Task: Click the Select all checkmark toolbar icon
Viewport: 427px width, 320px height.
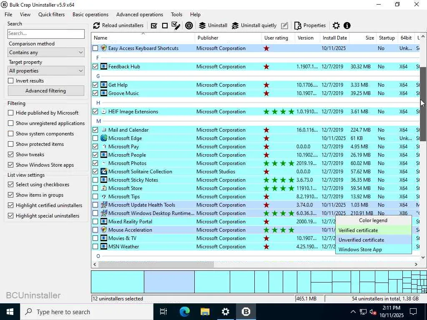Action: tap(154, 25)
